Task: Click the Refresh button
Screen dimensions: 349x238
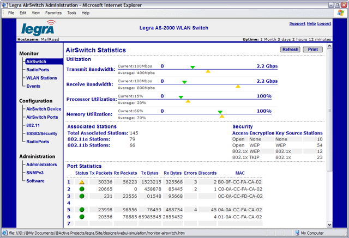Action: coord(290,50)
